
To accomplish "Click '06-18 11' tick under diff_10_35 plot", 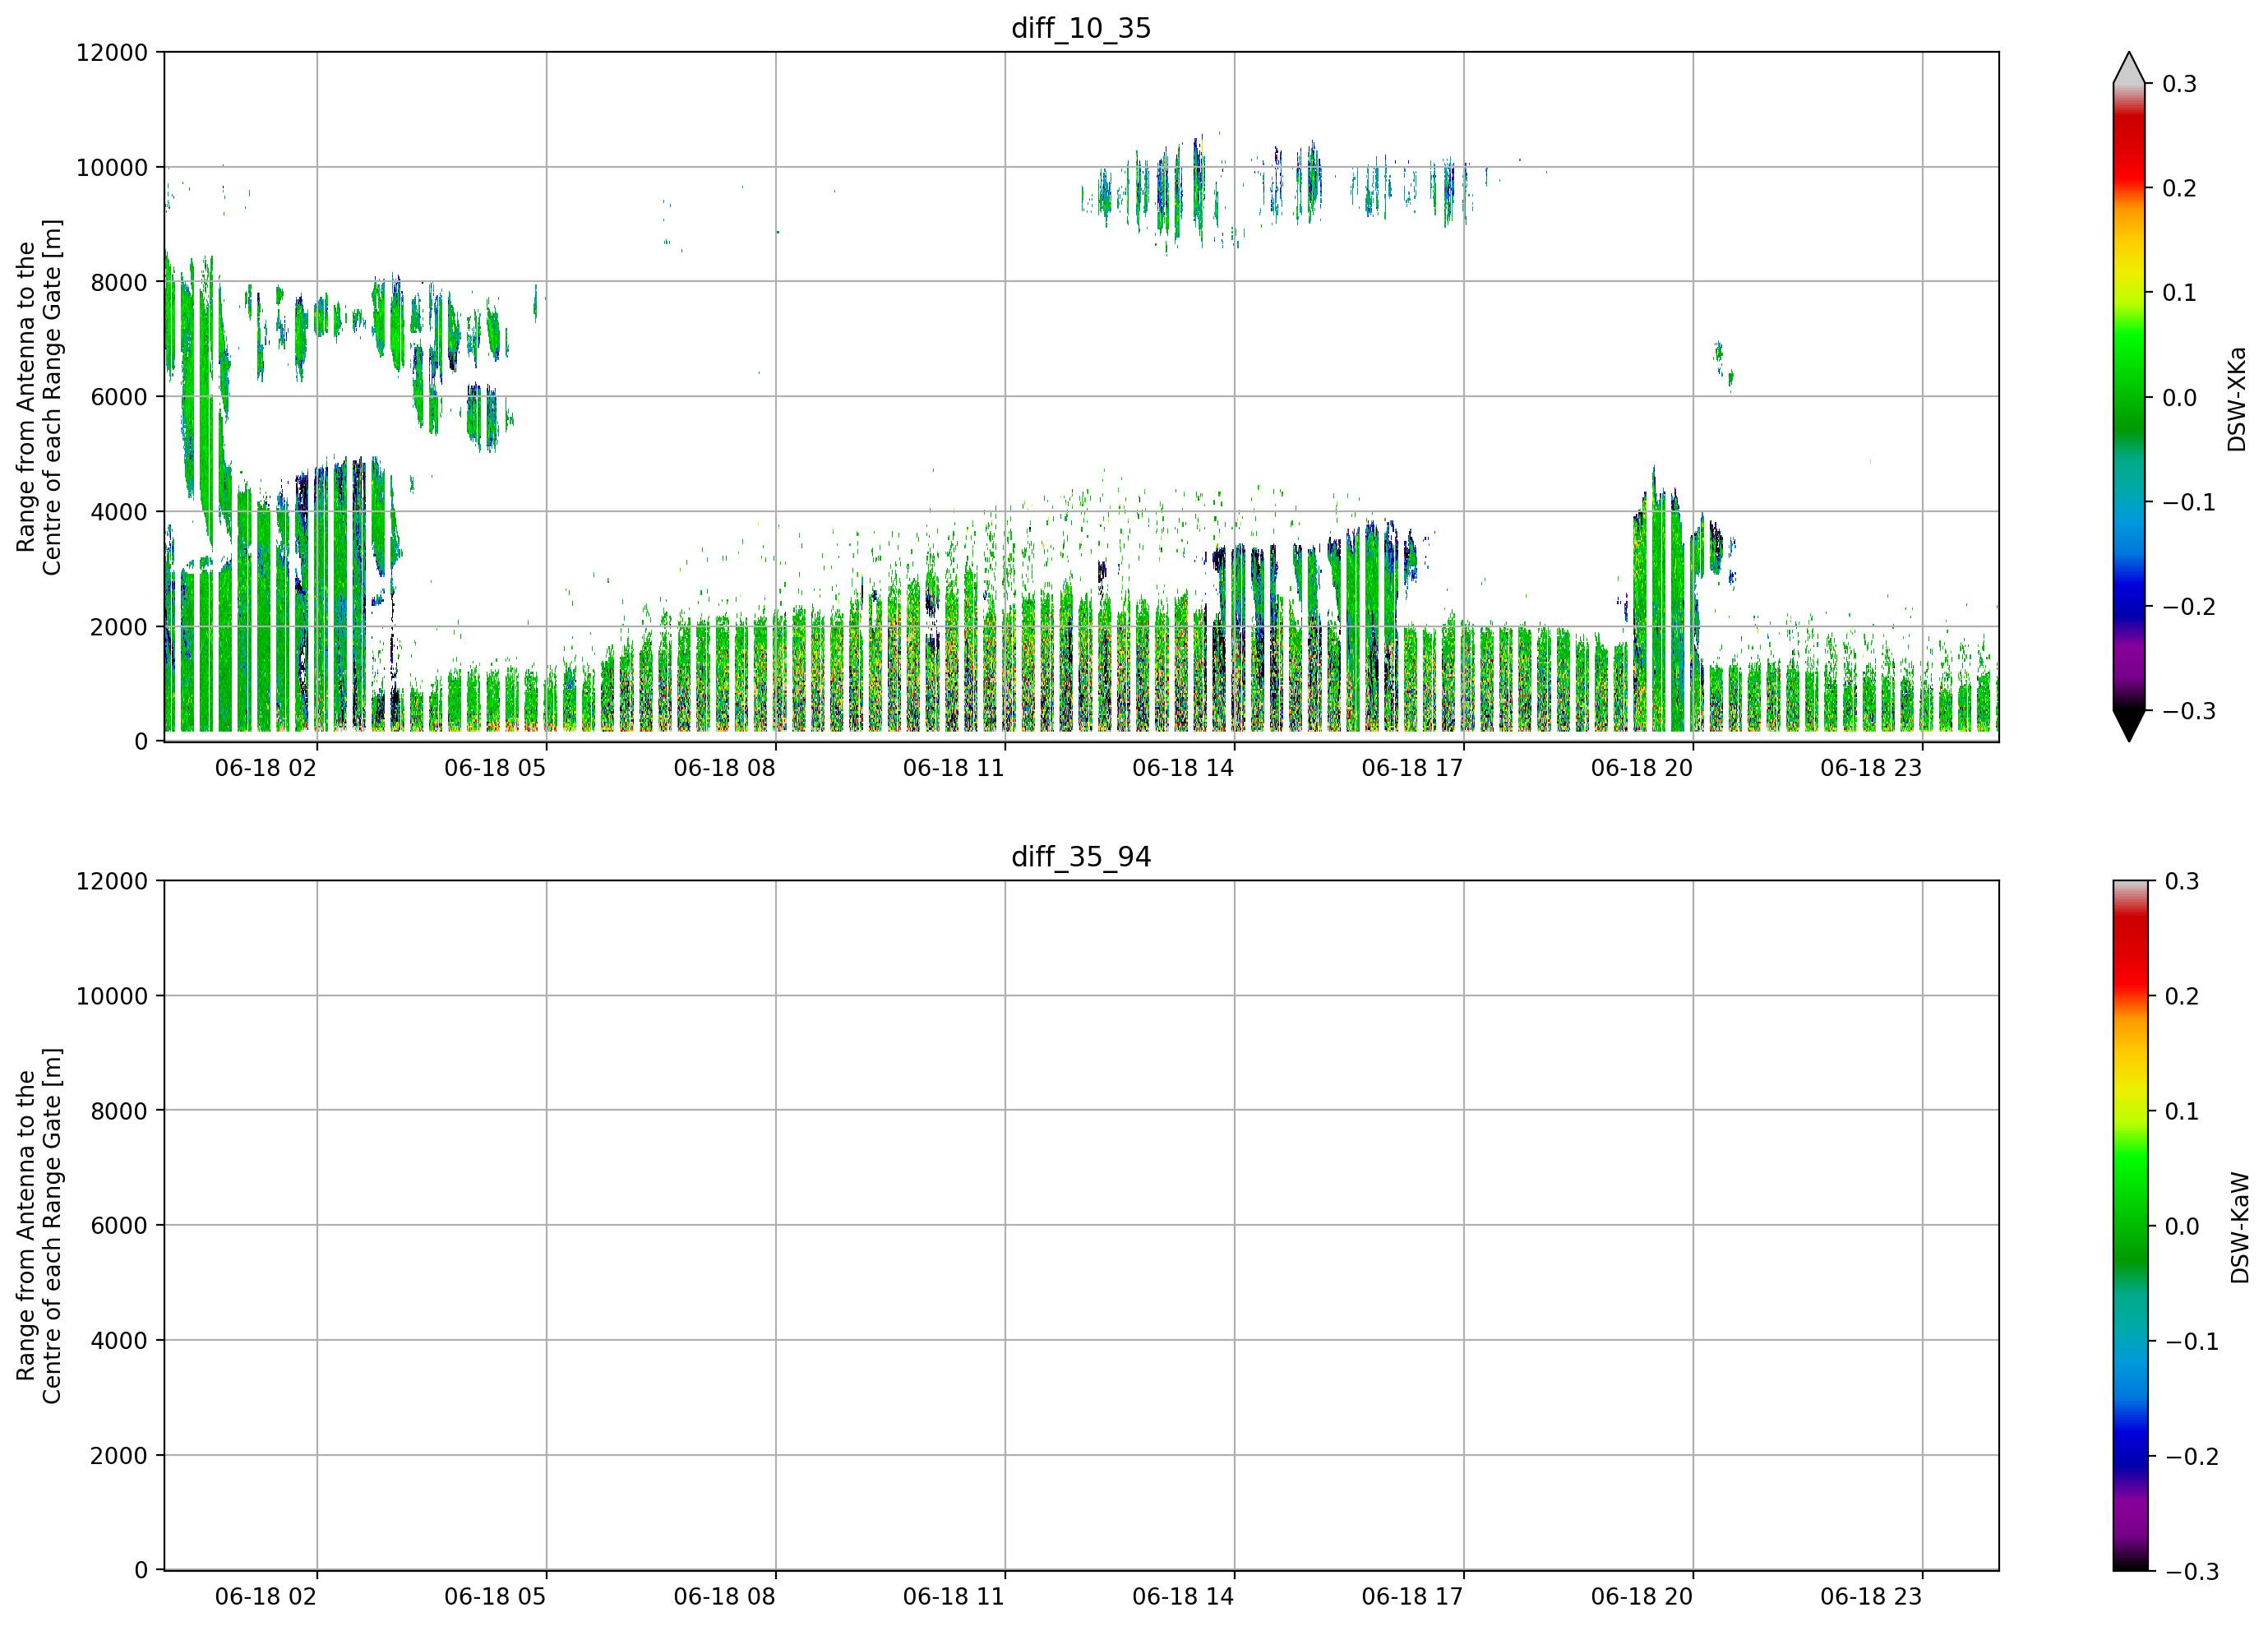I will [x=953, y=768].
